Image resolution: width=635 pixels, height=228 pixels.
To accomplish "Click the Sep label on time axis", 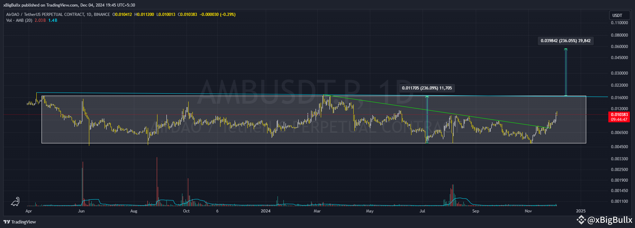I will [476, 211].
